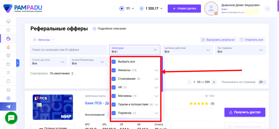The image size is (279, 129).
Task: Change sorting from По умолчанию
Action: pos(62,73)
